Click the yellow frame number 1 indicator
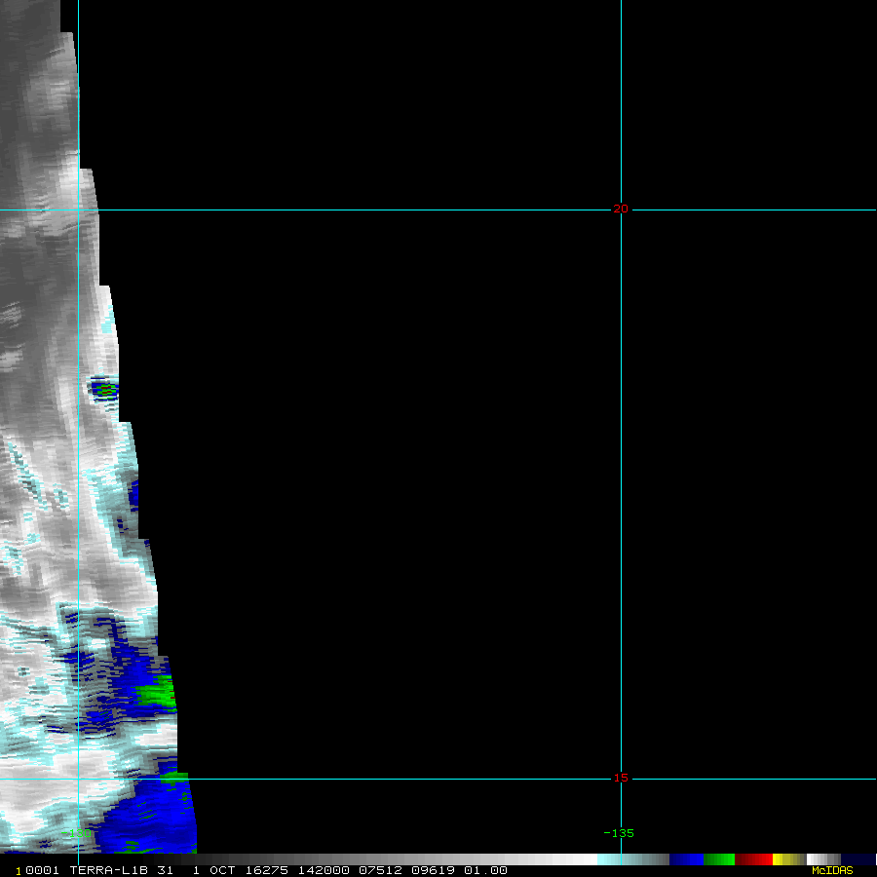Viewport: 877px width, 877px height. 19,871
